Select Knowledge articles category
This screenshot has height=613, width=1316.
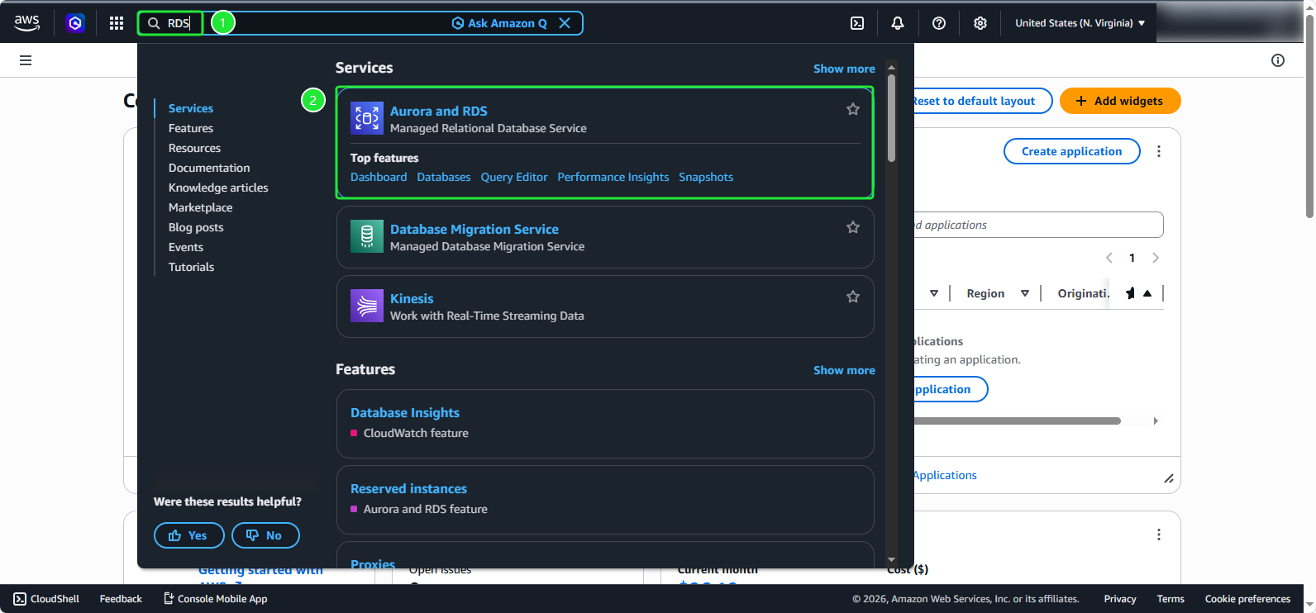point(218,188)
